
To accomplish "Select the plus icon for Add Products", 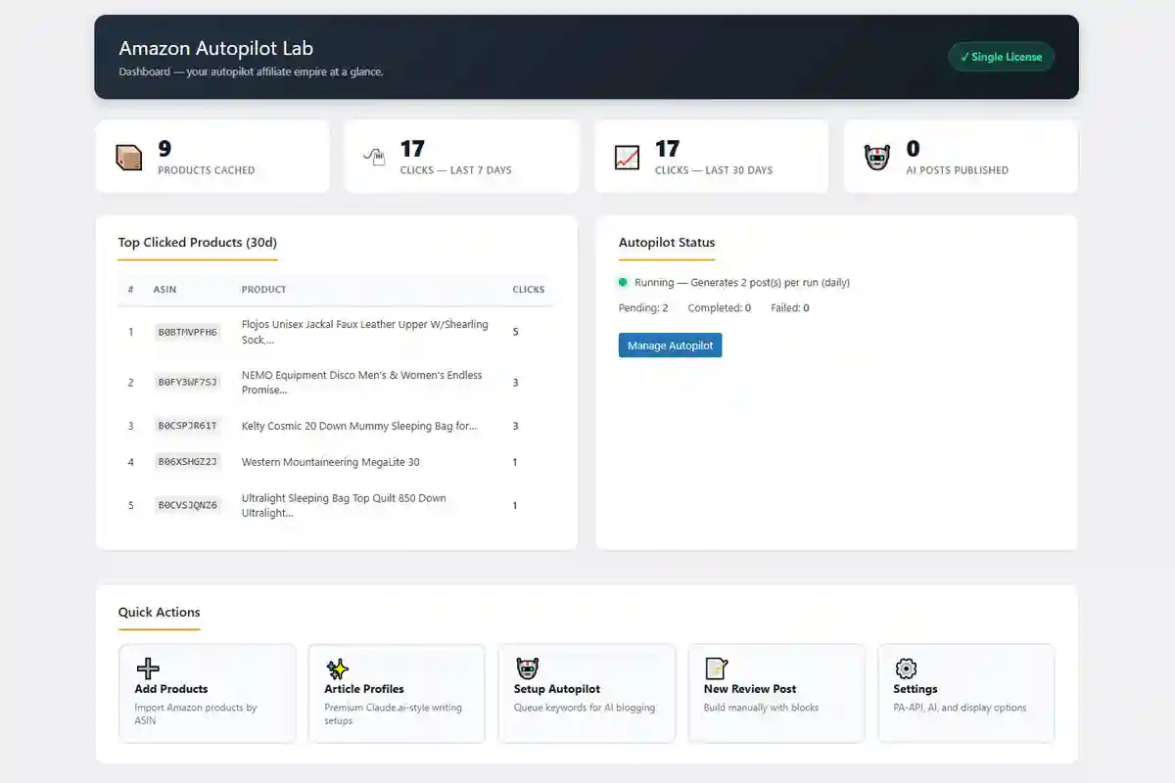I will [x=147, y=668].
